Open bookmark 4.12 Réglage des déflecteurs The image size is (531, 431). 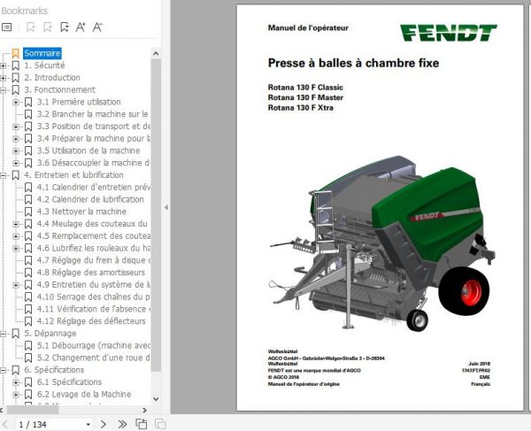click(91, 321)
